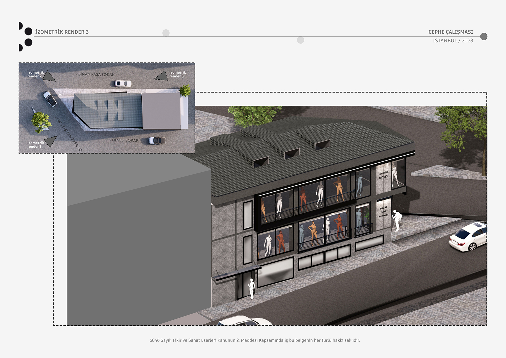Click the large gray neighboring building block

click(138, 246)
